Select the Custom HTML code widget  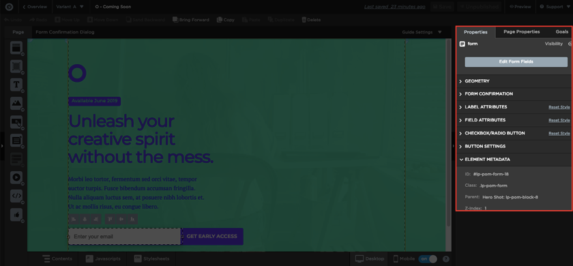click(x=16, y=196)
